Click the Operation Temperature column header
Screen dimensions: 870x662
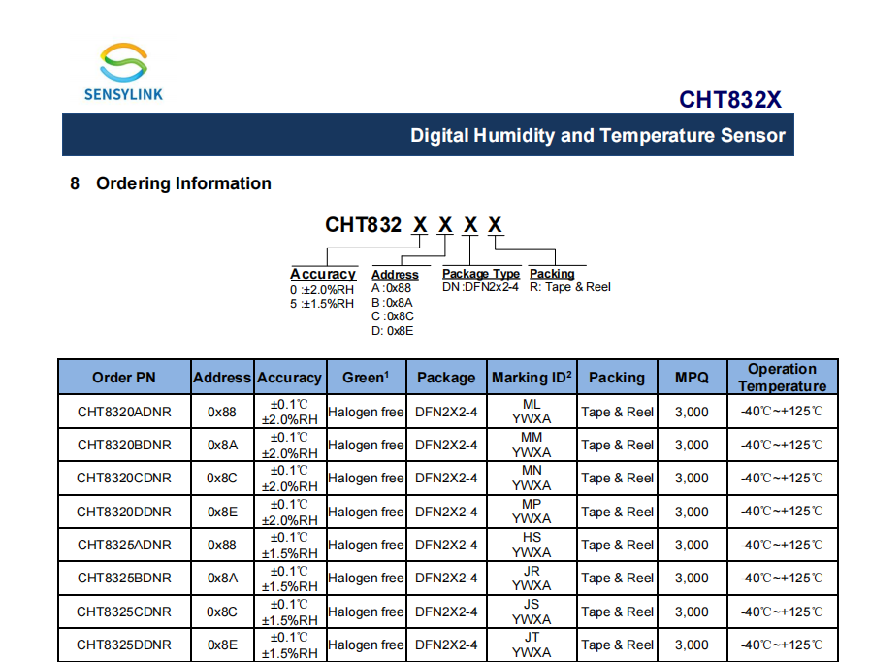pyautogui.click(x=782, y=378)
